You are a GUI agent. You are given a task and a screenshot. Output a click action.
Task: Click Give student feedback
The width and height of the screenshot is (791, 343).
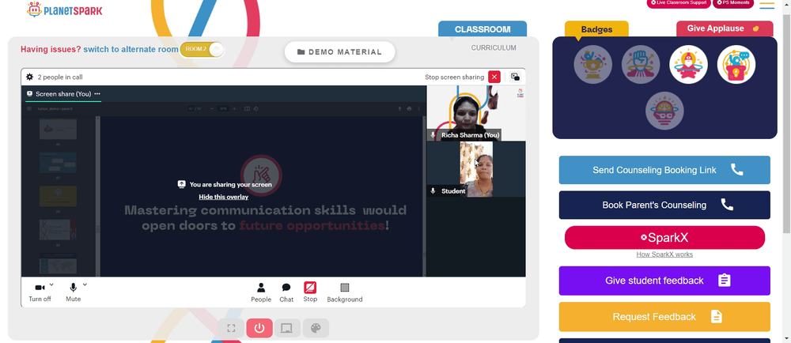pos(664,281)
